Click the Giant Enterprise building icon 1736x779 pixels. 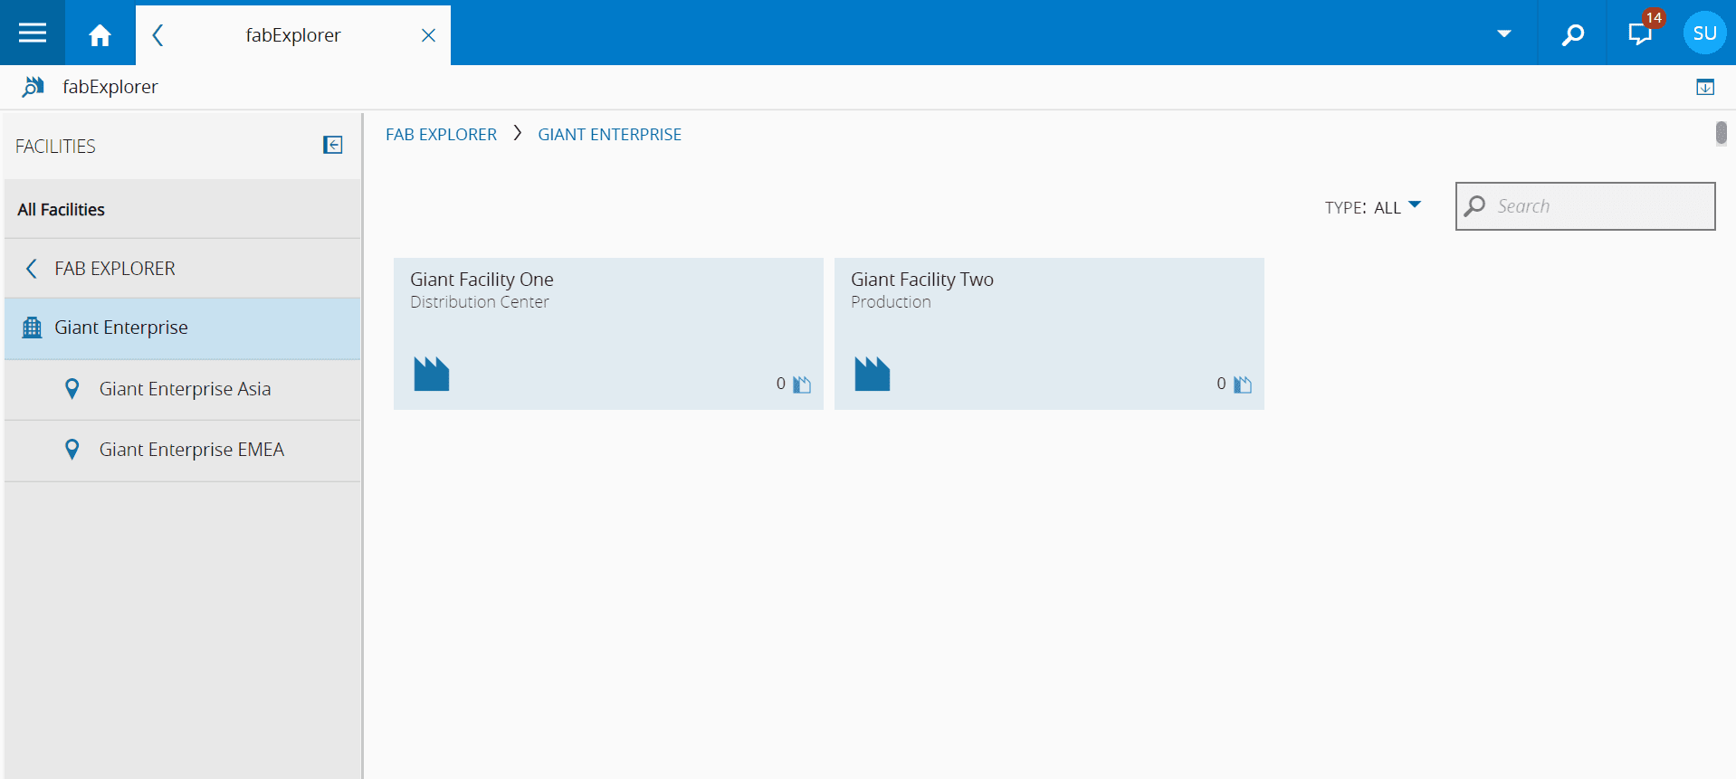click(32, 328)
